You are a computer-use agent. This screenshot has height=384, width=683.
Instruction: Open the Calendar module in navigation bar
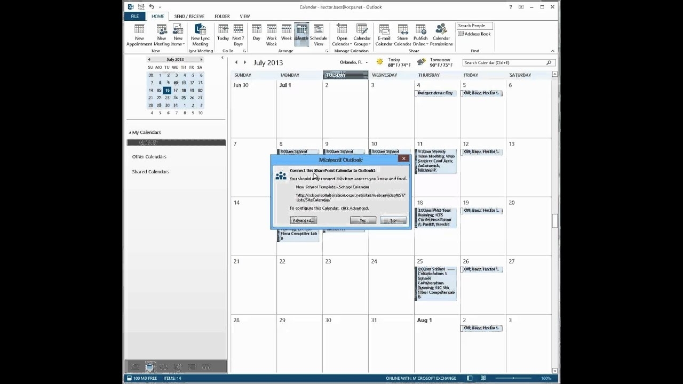[x=149, y=367]
